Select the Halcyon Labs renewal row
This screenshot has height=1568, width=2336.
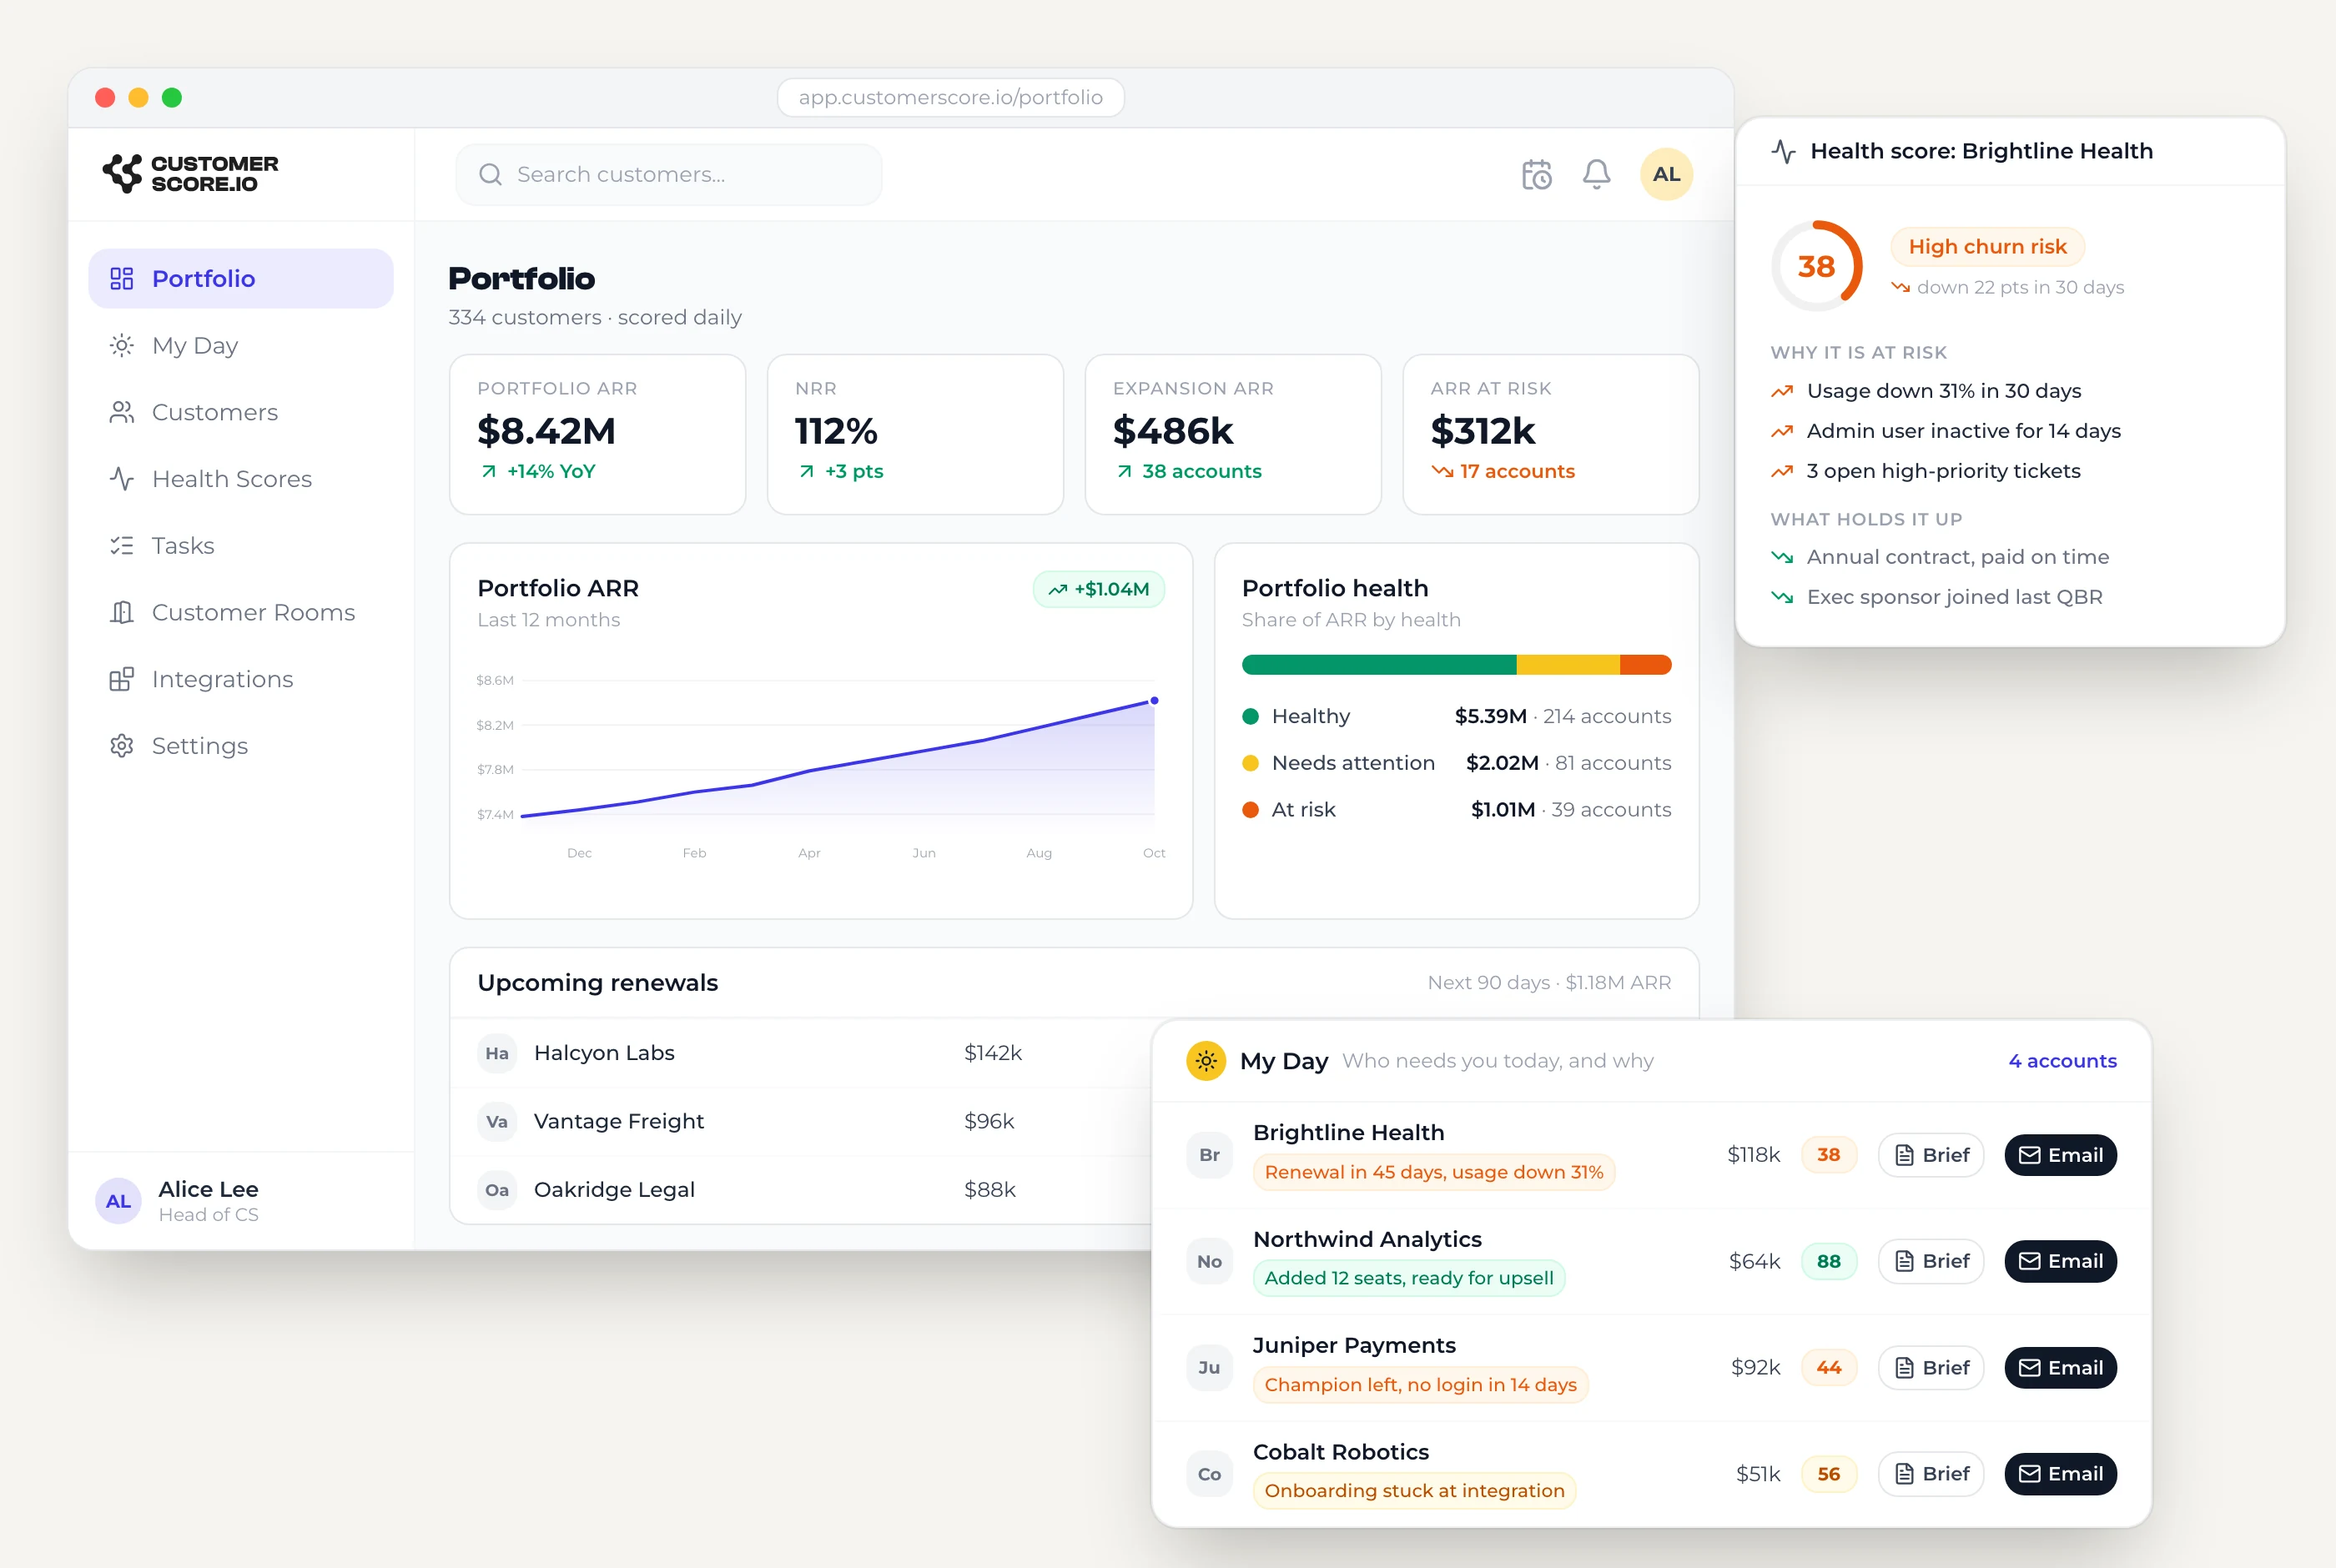click(801, 1053)
